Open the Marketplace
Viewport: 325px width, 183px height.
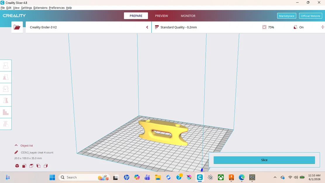287,16
